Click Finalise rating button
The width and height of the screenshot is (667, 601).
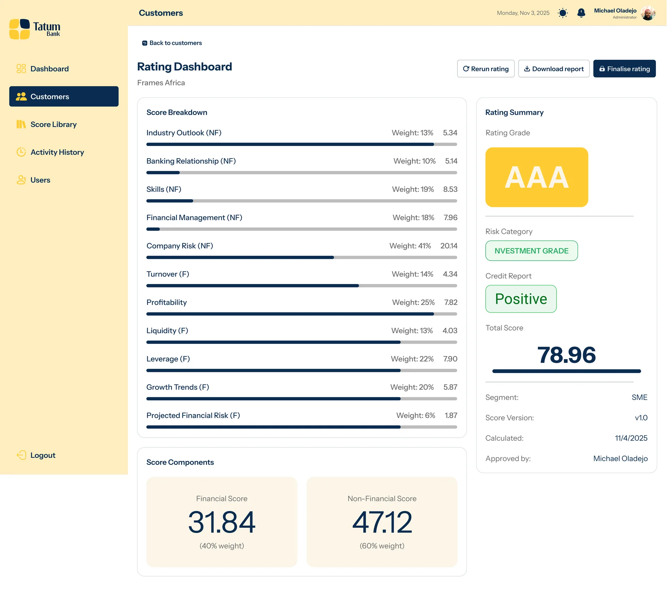(624, 68)
